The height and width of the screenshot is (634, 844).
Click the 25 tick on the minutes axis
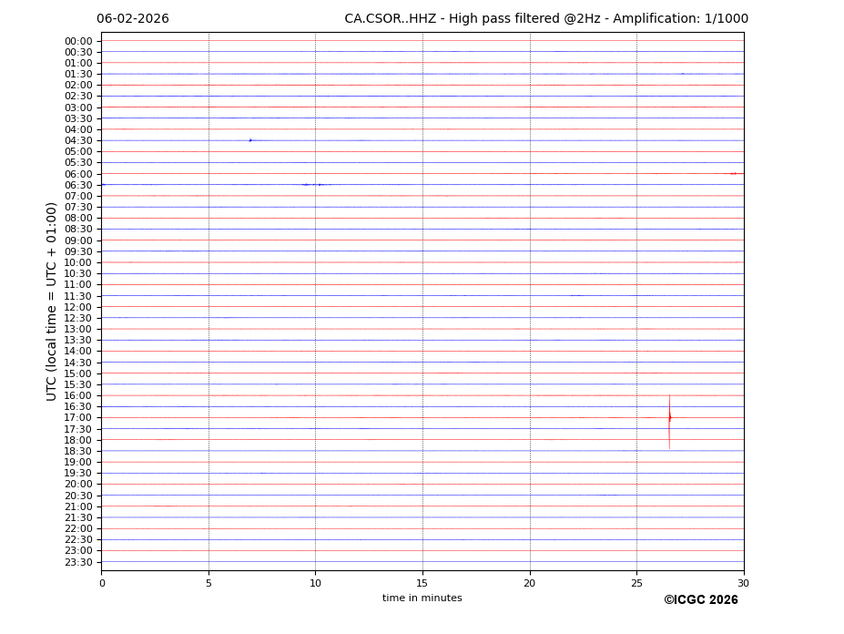(636, 583)
